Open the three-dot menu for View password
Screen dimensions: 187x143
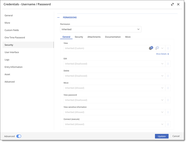click(x=168, y=100)
